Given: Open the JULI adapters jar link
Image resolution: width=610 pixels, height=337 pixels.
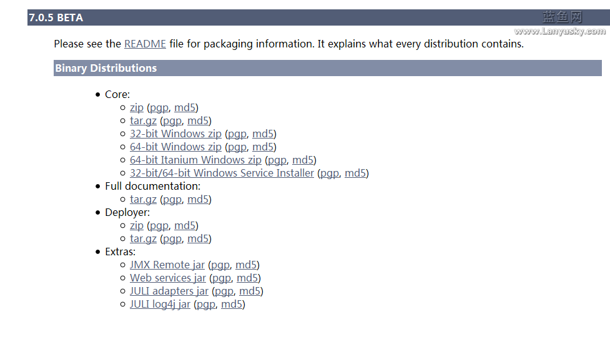Looking at the screenshot, I should [x=169, y=291].
